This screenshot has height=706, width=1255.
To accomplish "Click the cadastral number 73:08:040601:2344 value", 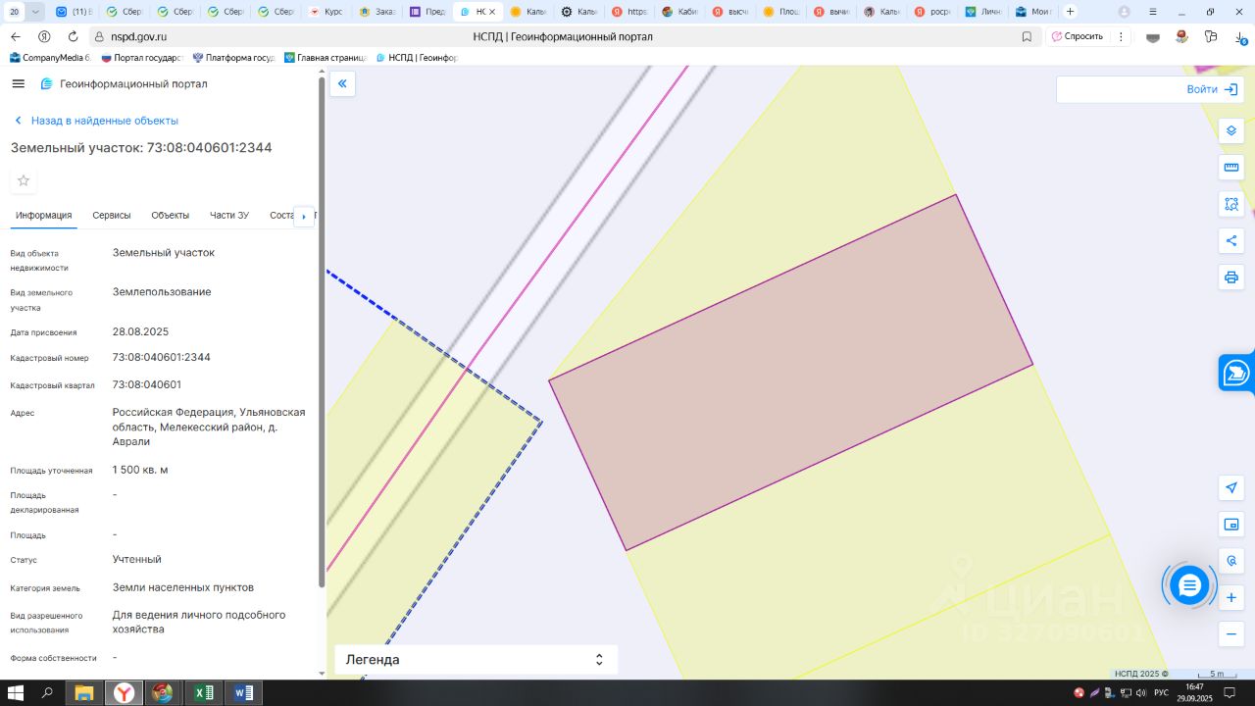I will pos(162,357).
